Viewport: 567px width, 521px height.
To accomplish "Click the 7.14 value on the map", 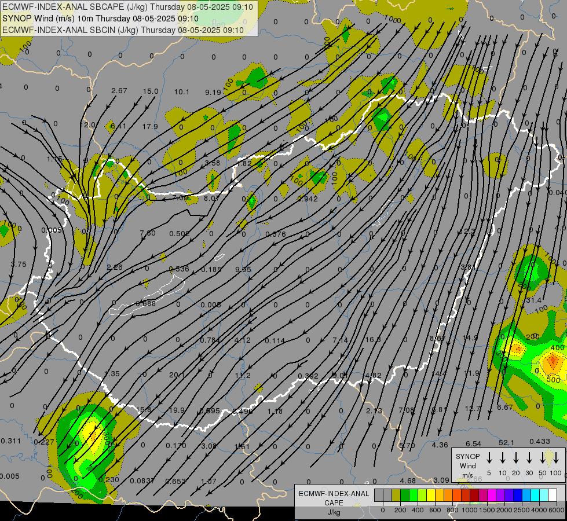I will (341, 340).
